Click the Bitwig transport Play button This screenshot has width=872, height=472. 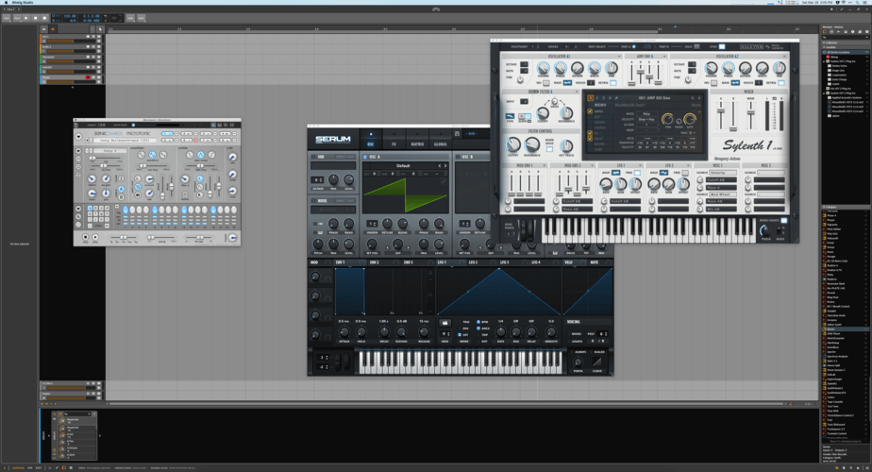pos(26,18)
